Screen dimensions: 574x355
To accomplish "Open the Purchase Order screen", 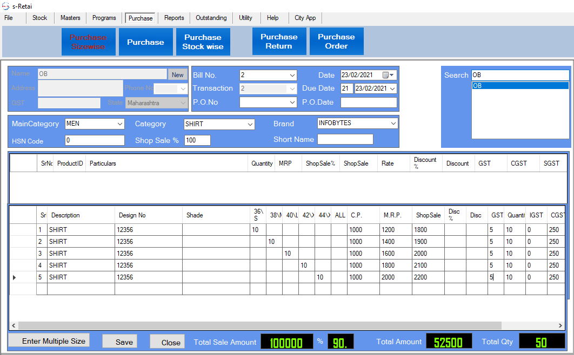I will click(x=336, y=42).
